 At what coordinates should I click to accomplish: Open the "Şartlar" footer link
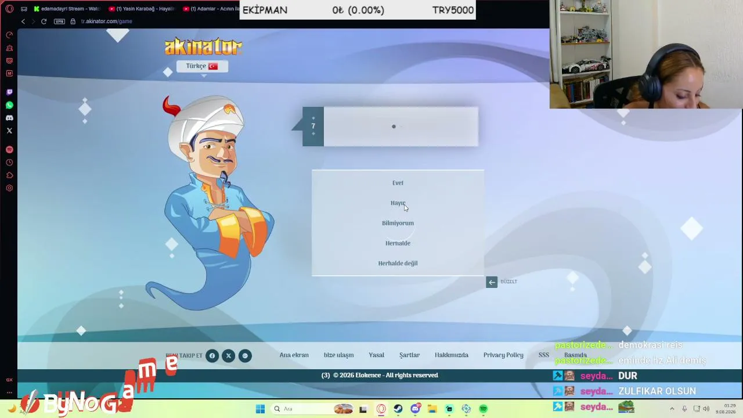click(x=409, y=355)
